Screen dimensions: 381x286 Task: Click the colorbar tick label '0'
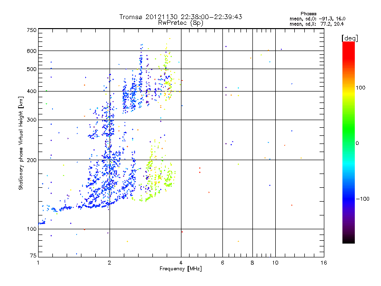tap(357, 143)
